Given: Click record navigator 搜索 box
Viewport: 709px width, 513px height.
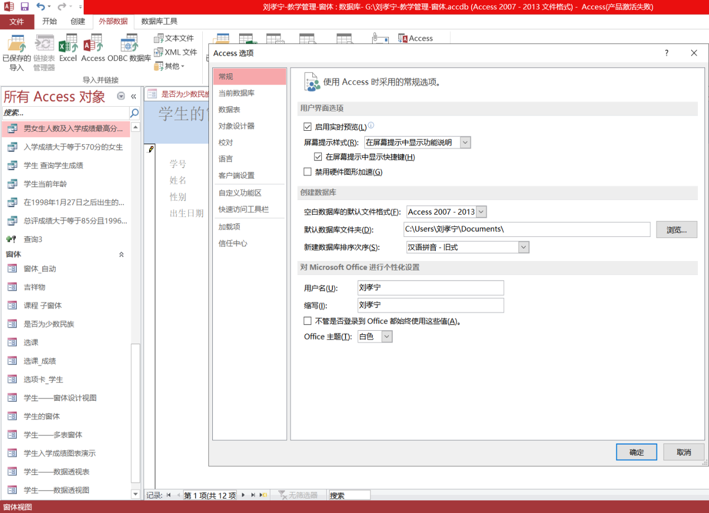Looking at the screenshot, I should (349, 495).
